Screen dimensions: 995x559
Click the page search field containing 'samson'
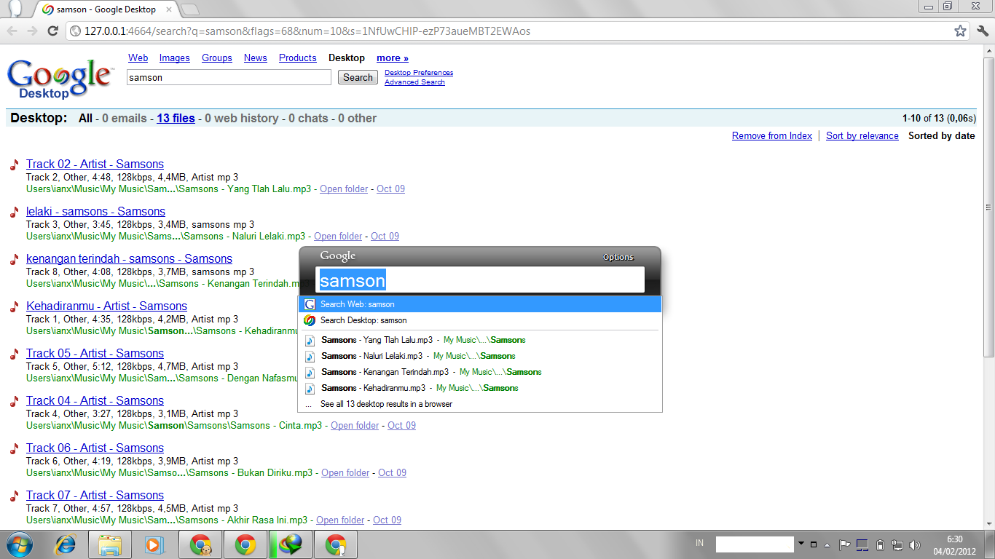pyautogui.click(x=229, y=77)
